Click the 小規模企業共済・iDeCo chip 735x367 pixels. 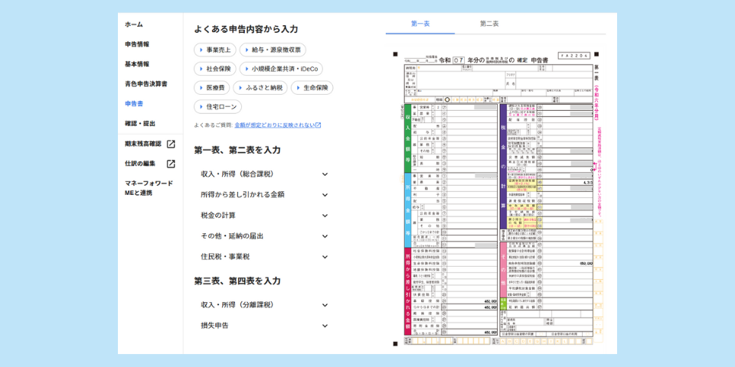[x=281, y=69]
